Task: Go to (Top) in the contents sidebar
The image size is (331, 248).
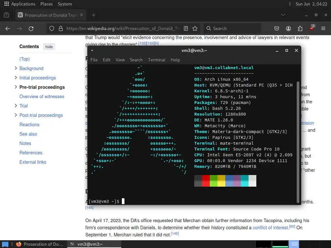Action: point(25,59)
